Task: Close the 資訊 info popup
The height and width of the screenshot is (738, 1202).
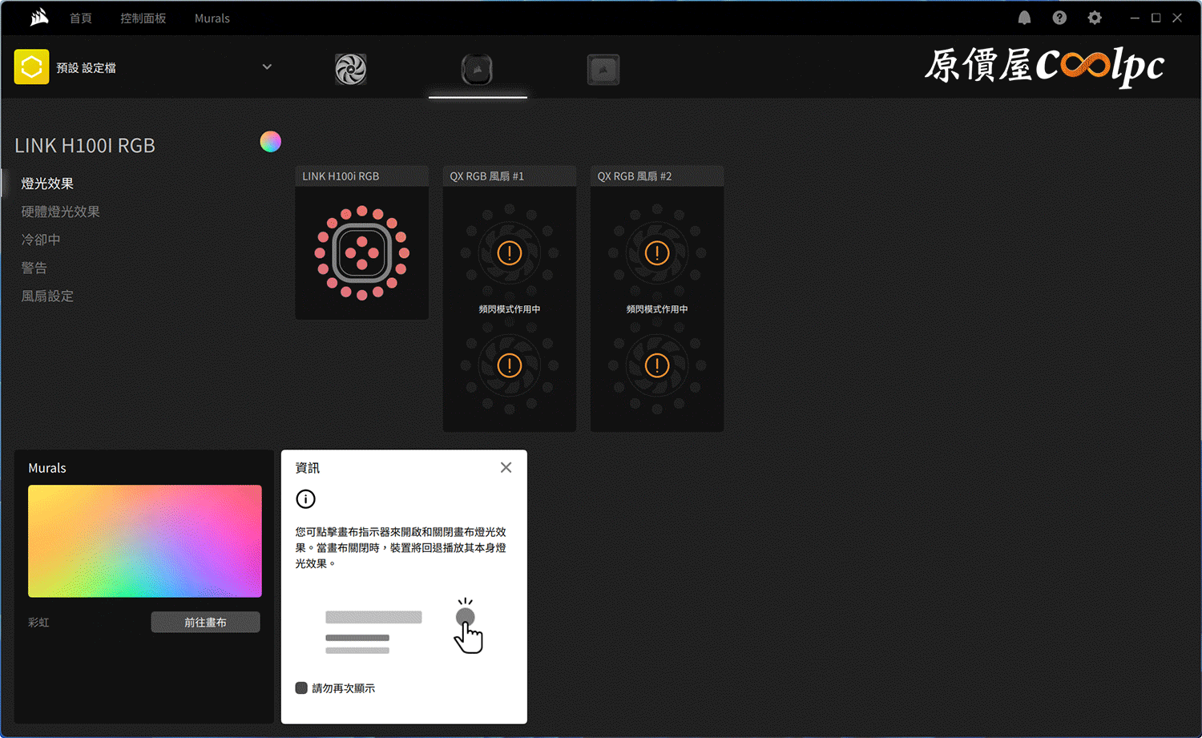Action: click(506, 467)
